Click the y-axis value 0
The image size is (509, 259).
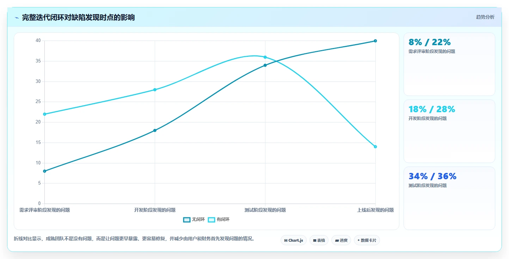pyautogui.click(x=39, y=204)
